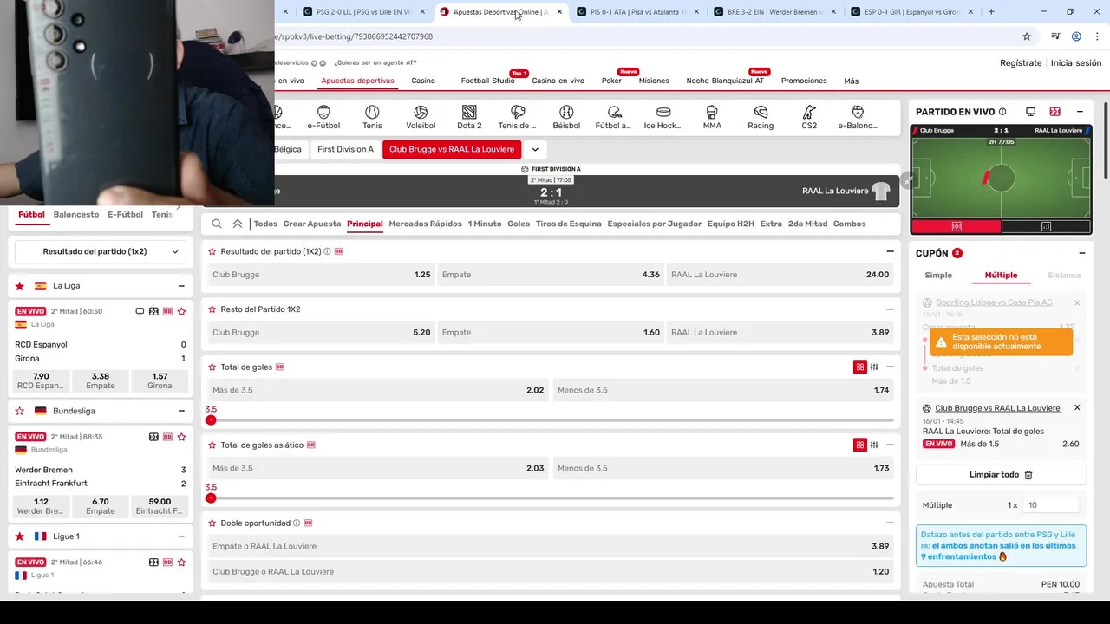
Task: Favorite the Total de goles asiático market
Action: point(212,445)
